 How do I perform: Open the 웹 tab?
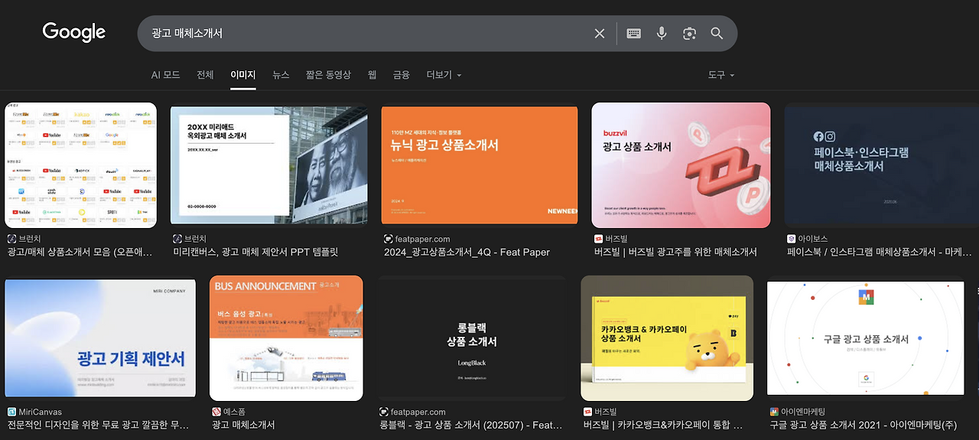(372, 75)
